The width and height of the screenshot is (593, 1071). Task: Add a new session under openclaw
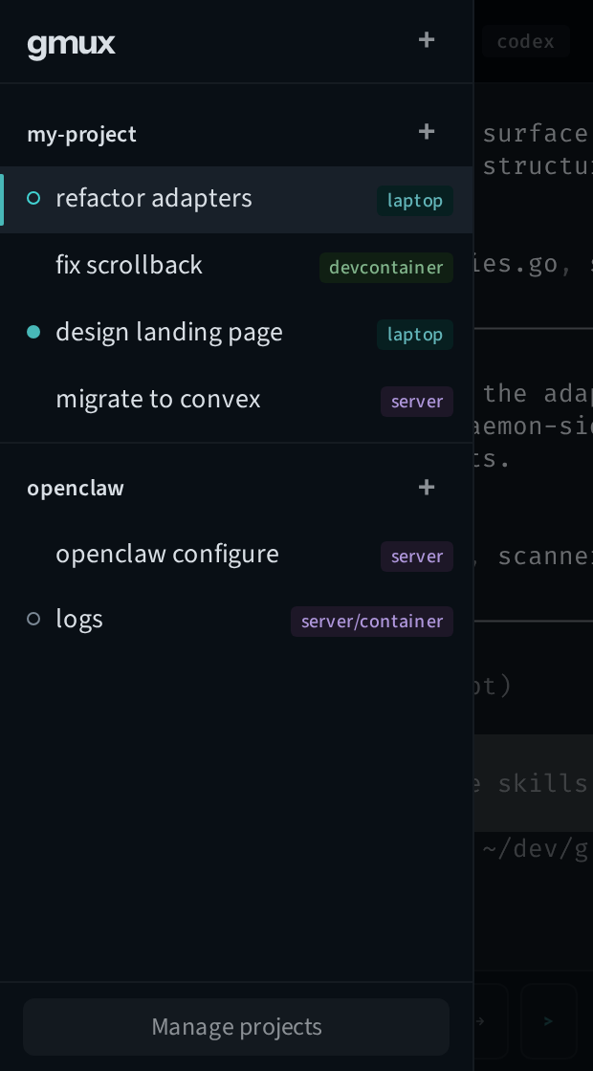(x=427, y=487)
